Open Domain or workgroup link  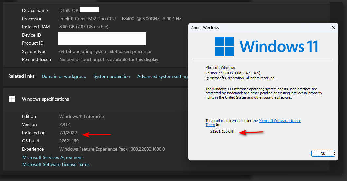[64, 76]
